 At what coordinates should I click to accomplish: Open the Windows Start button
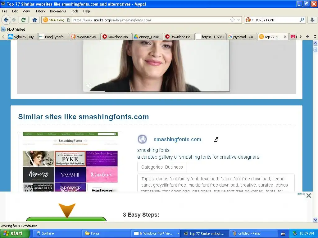pos(14,233)
